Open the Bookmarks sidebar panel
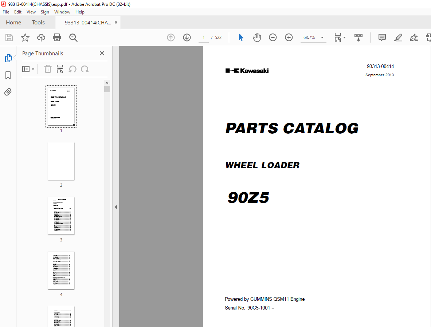This screenshot has height=327, width=431. (x=8, y=75)
